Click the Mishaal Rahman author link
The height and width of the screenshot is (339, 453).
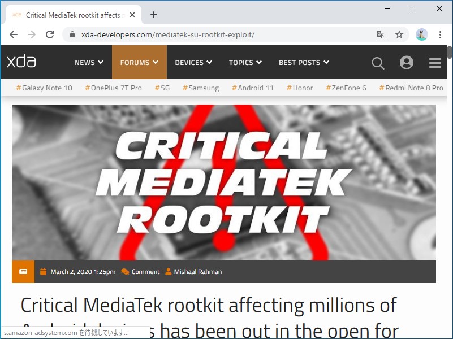(x=197, y=272)
